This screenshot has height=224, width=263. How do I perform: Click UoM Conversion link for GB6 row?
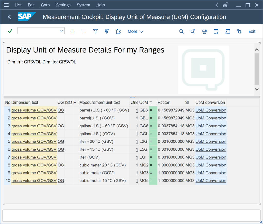pos(211,110)
